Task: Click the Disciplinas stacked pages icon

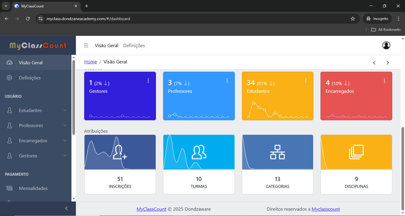Action: (x=356, y=152)
